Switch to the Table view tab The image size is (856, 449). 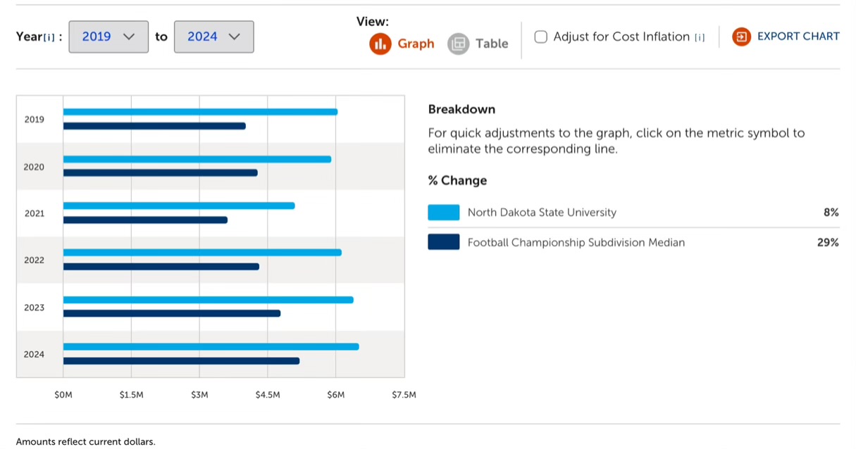(491, 44)
